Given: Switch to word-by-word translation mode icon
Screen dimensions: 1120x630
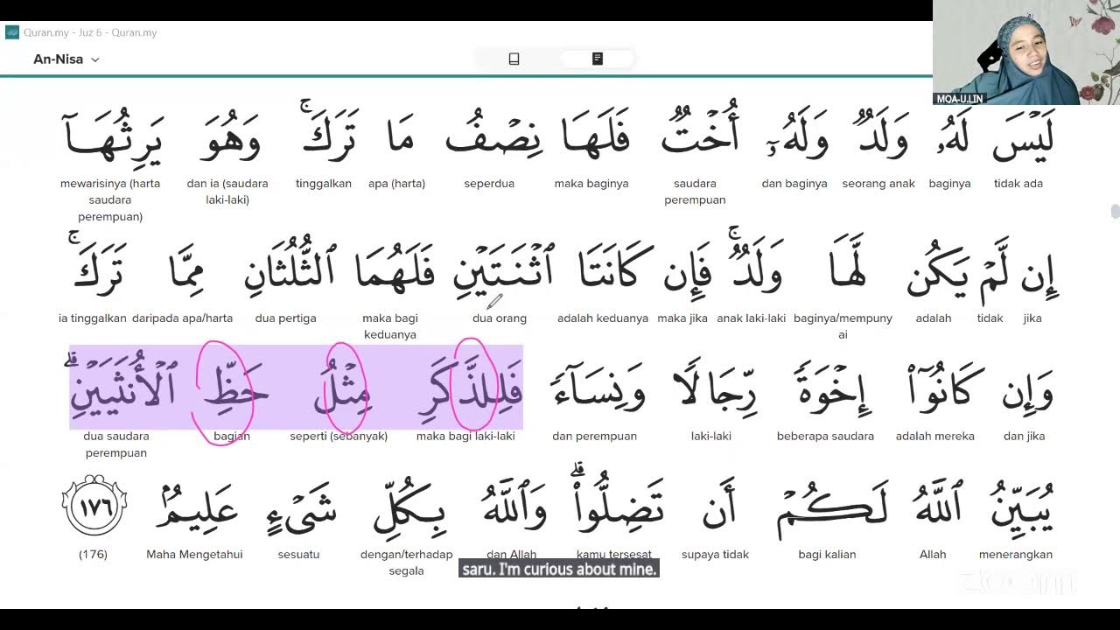Looking at the screenshot, I should point(598,59).
